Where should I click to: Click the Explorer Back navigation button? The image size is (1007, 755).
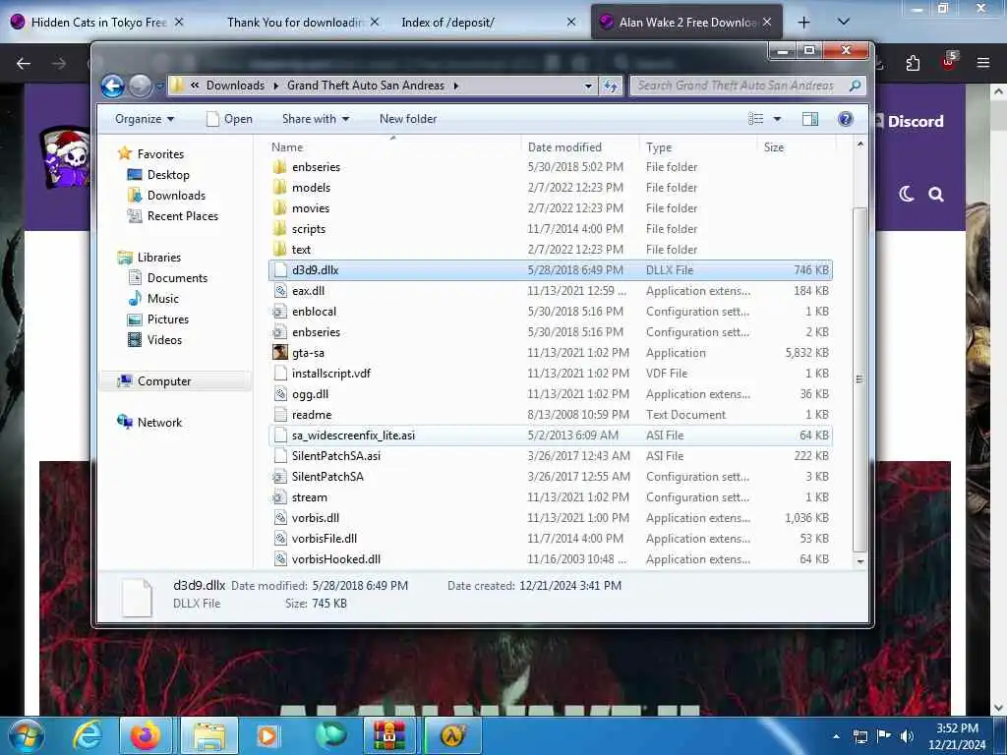[112, 86]
